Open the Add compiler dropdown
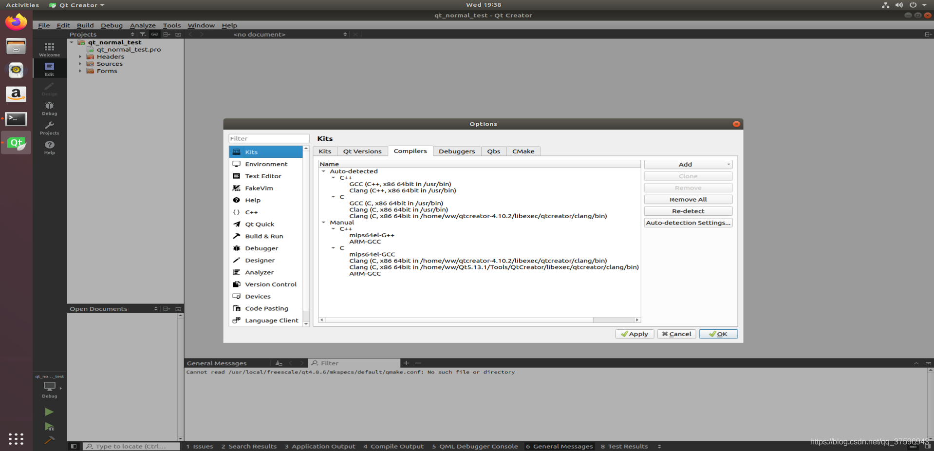Viewport: 934px width, 451px height. (x=688, y=165)
